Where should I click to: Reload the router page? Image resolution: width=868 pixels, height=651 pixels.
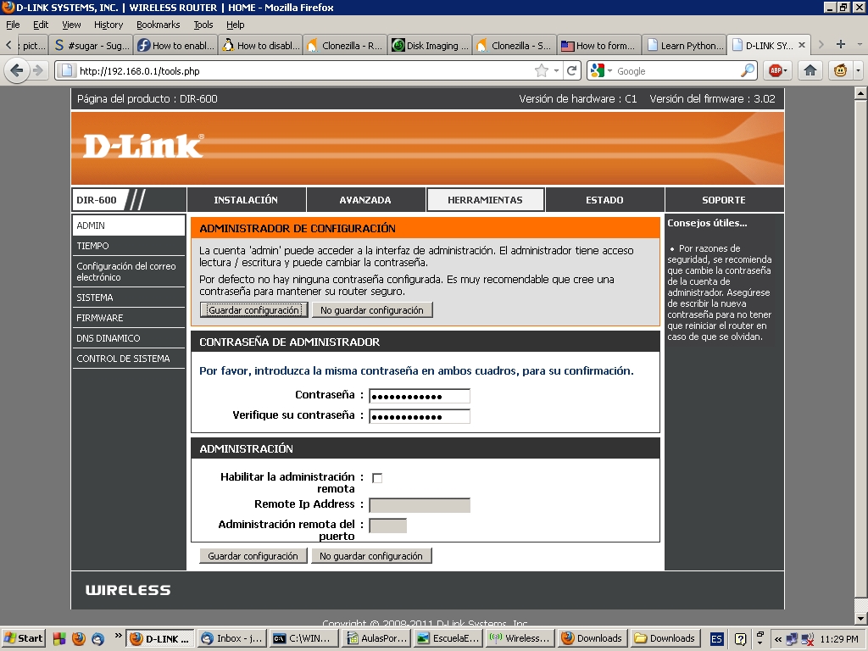click(572, 71)
